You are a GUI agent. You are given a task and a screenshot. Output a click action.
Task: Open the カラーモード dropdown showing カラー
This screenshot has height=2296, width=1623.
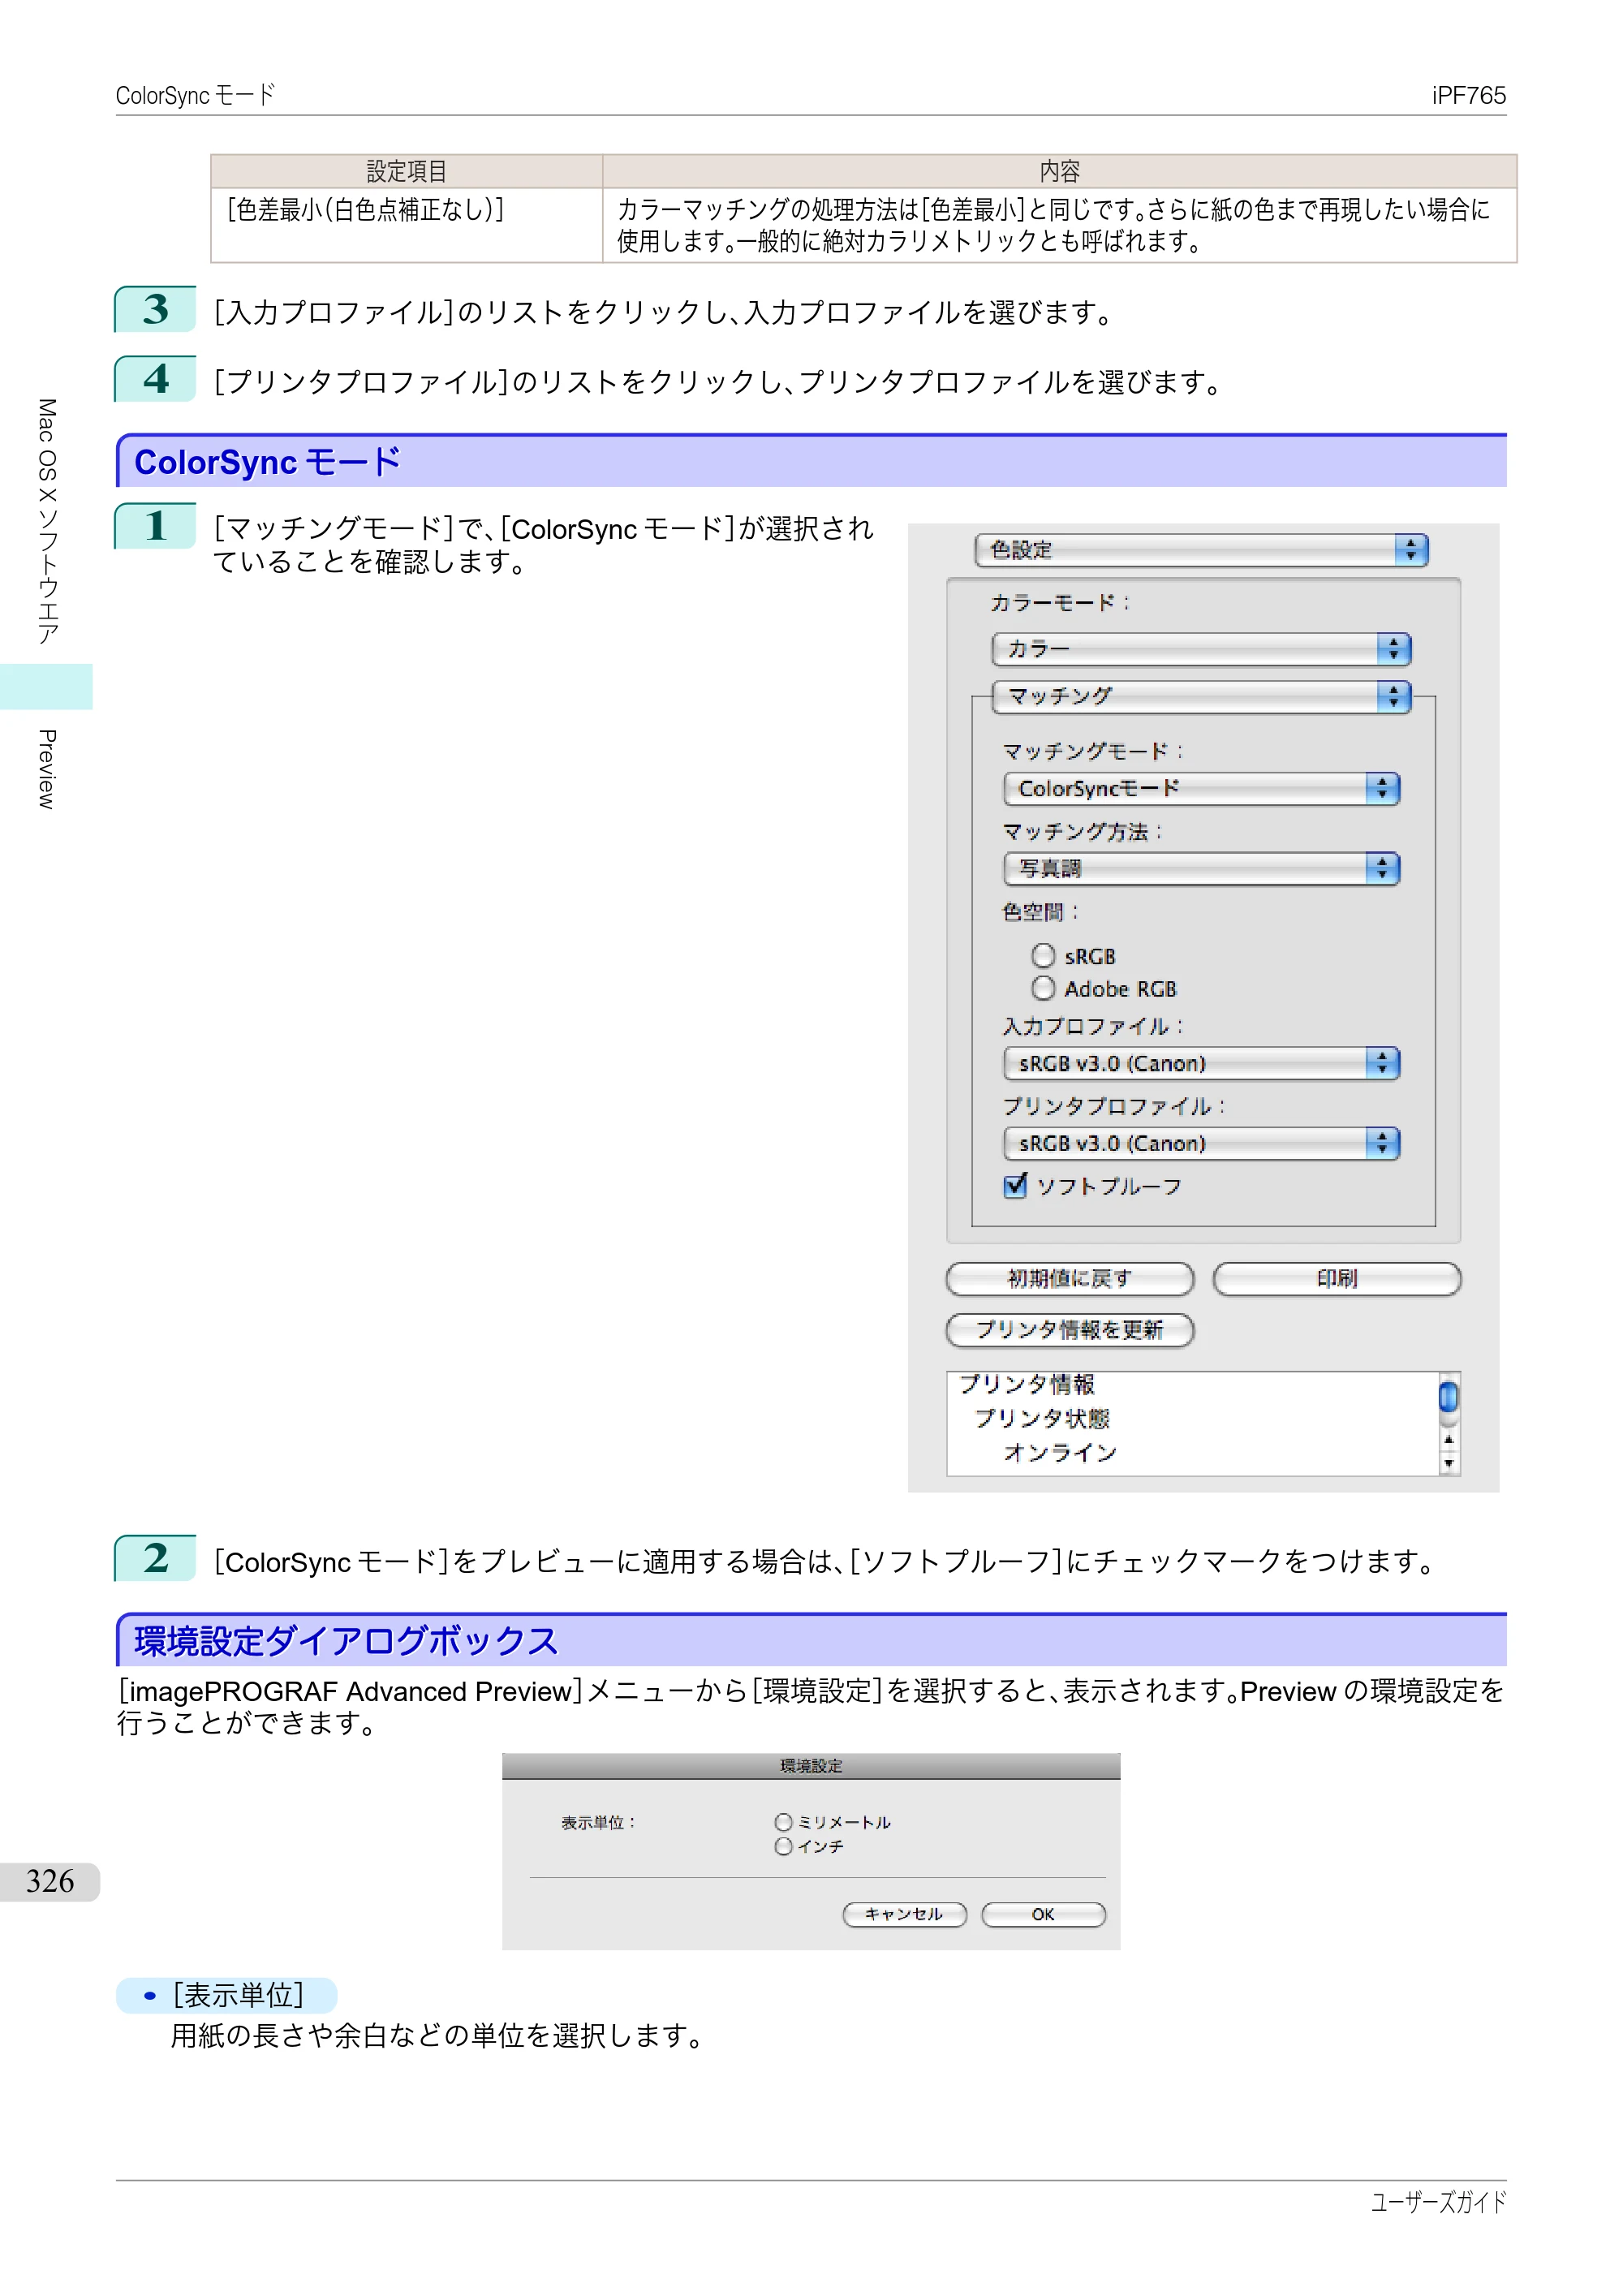pos(1201,649)
